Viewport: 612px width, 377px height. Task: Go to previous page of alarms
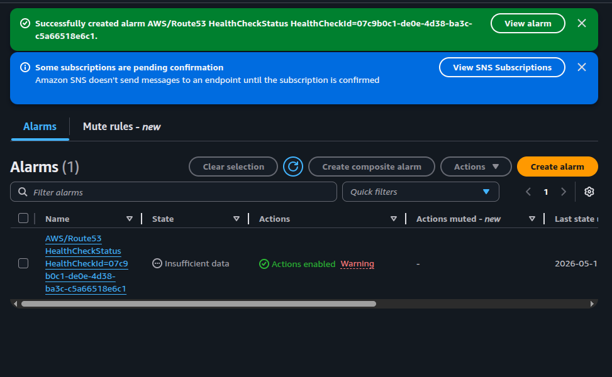pyautogui.click(x=528, y=192)
